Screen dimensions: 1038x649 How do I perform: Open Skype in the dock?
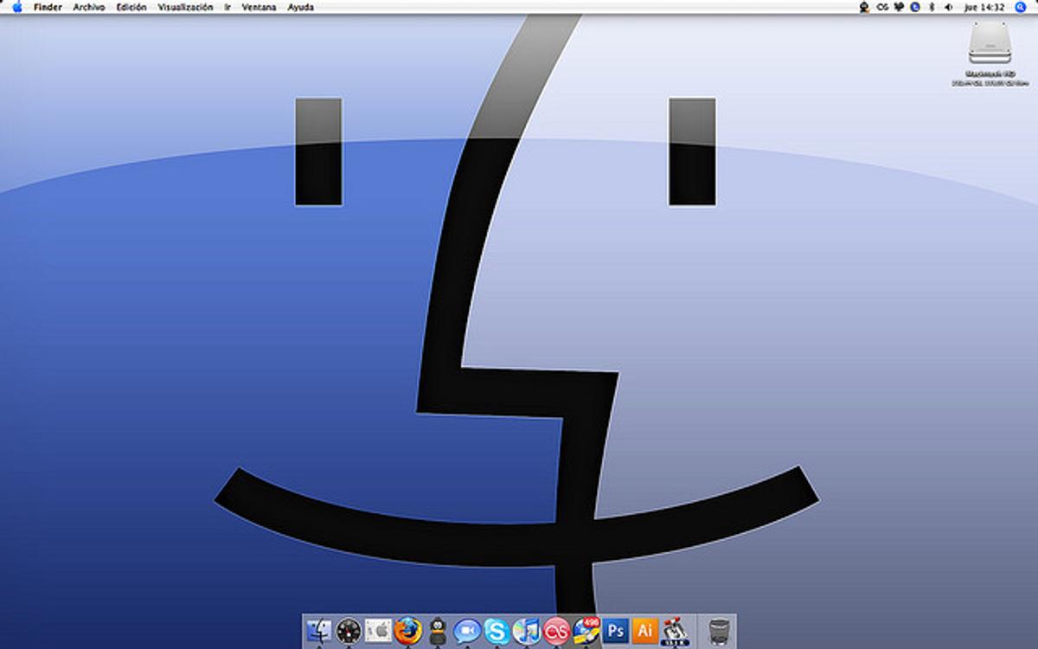click(496, 632)
